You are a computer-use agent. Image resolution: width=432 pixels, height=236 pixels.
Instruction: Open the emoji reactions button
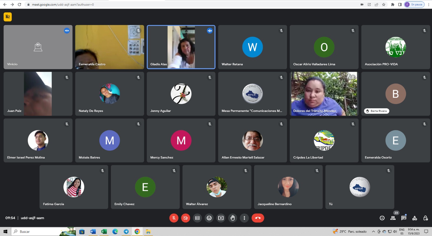click(x=209, y=218)
